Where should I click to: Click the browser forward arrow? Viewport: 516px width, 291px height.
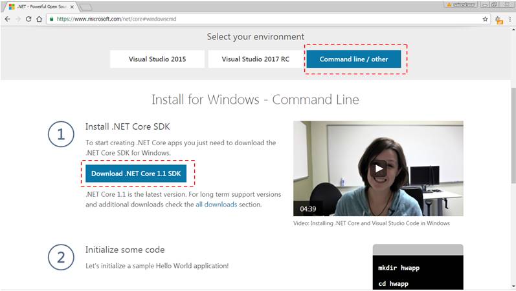point(18,19)
